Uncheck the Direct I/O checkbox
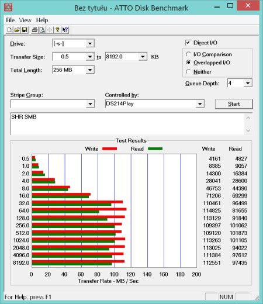This screenshot has width=263, height=304. tap(188, 43)
